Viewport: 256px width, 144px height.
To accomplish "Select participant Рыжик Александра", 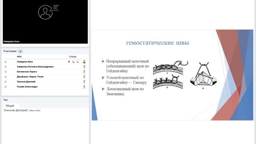I will coord(27,87).
